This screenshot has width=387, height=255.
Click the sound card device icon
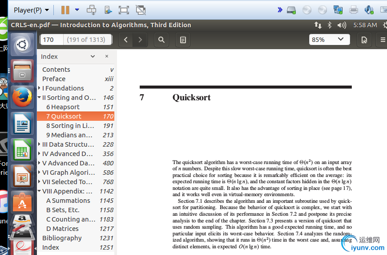(x=369, y=10)
